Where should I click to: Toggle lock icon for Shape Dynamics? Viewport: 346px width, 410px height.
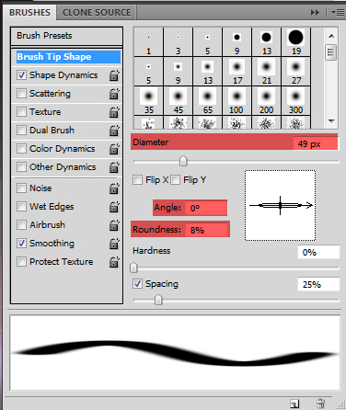point(114,75)
